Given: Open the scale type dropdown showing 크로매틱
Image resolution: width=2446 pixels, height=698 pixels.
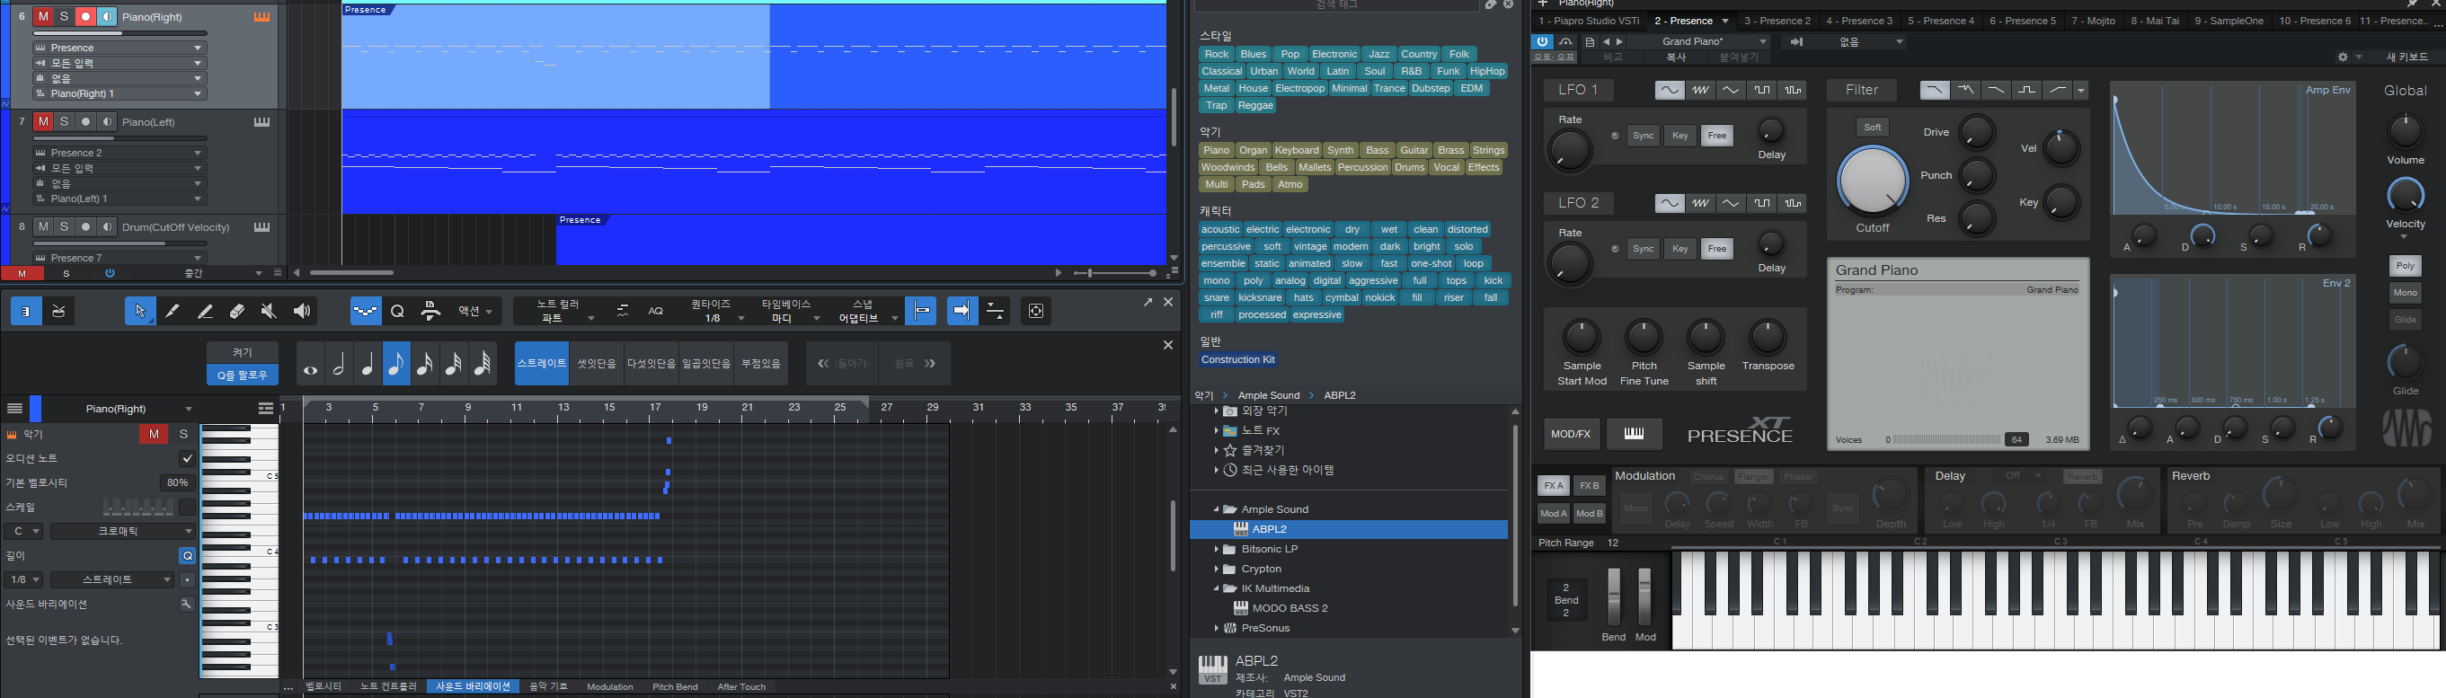Looking at the screenshot, I should click(122, 532).
